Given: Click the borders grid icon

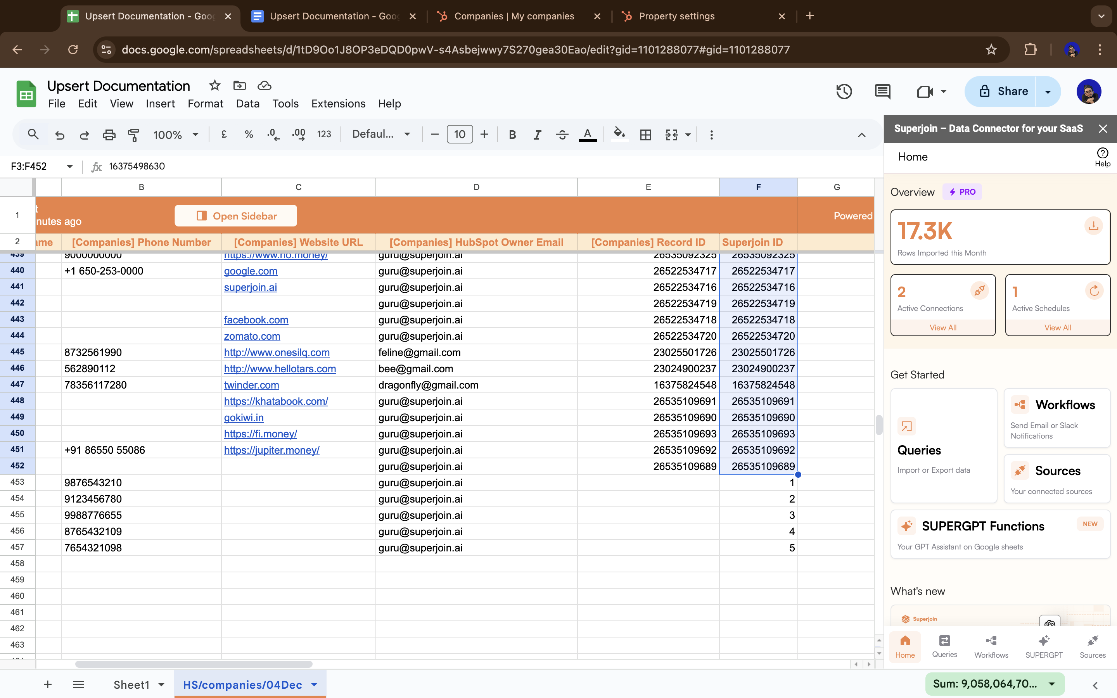Looking at the screenshot, I should [x=645, y=135].
